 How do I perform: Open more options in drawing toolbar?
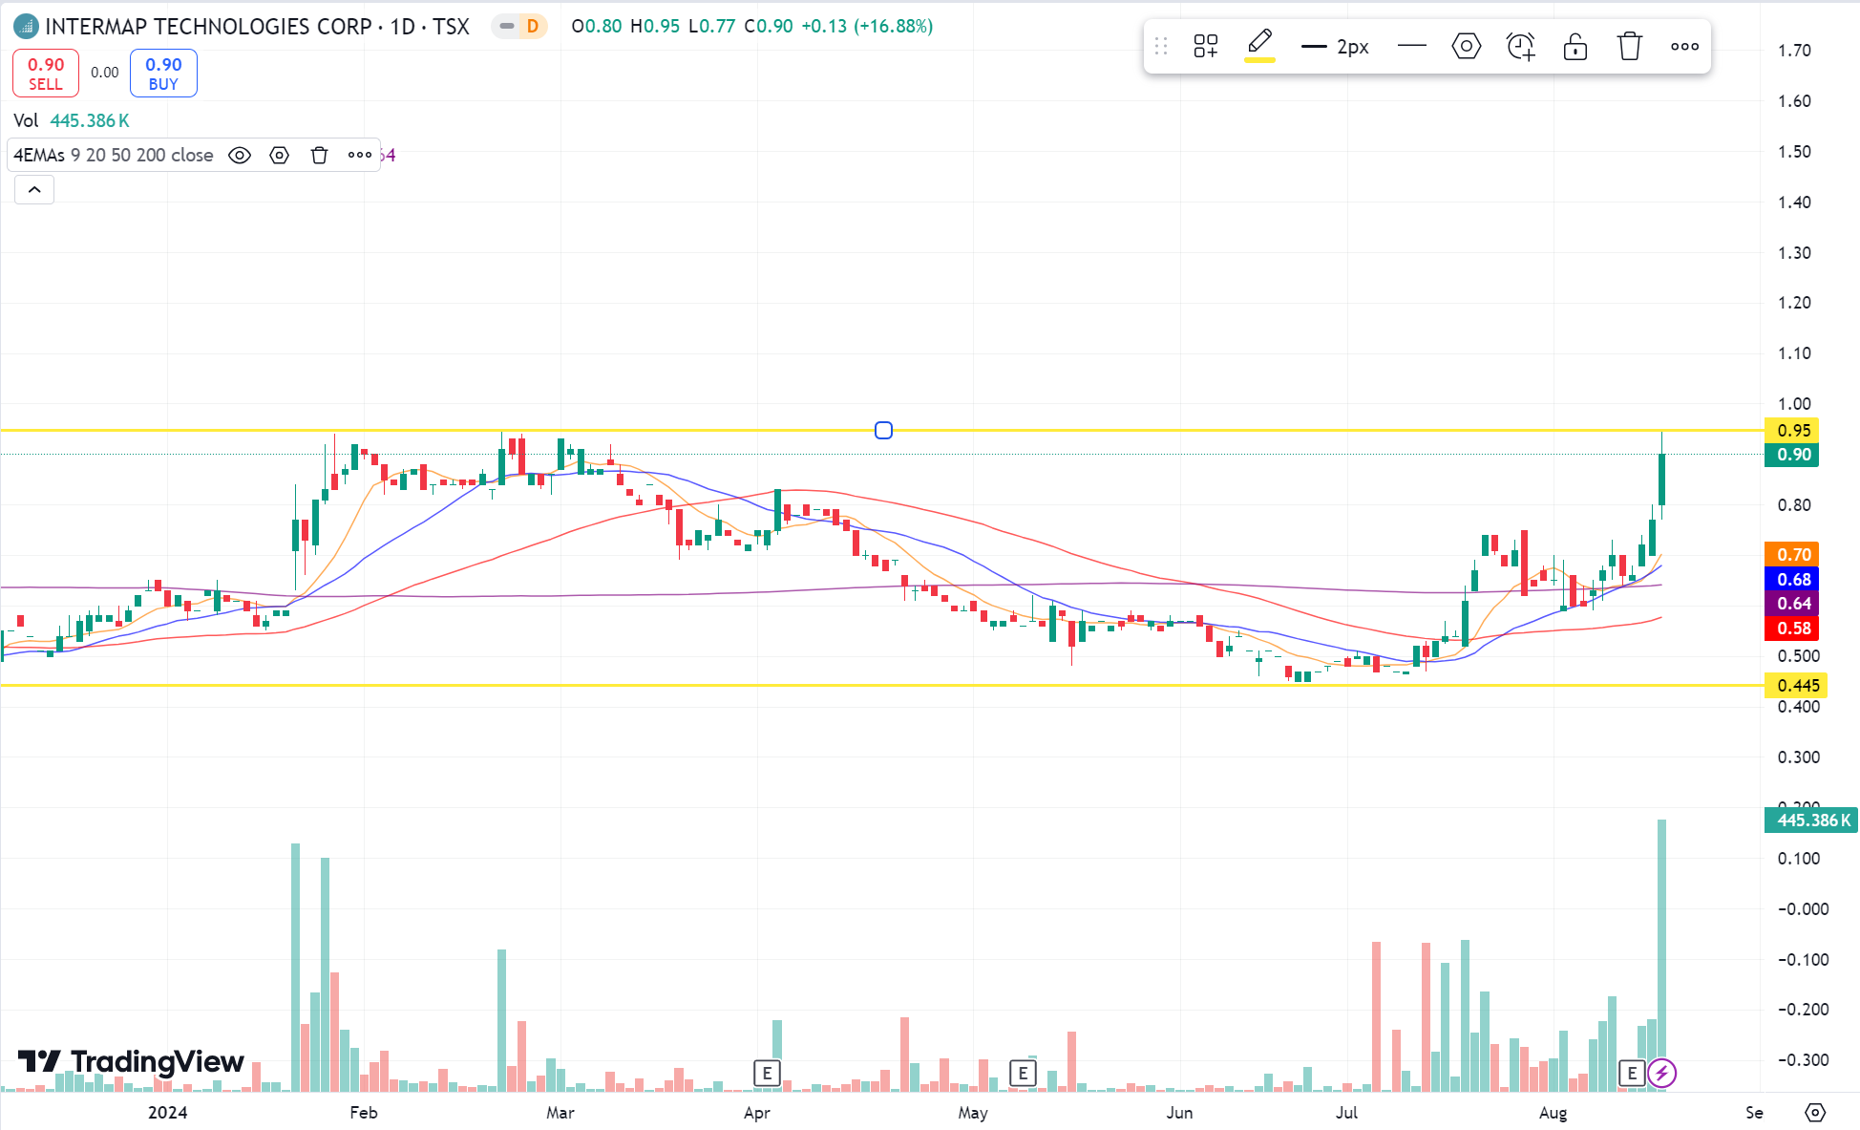click(1684, 46)
